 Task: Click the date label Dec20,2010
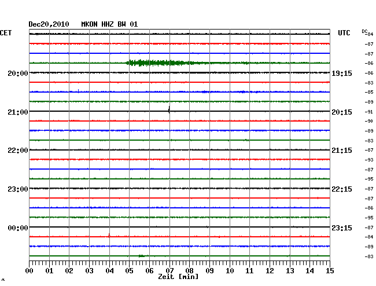pyautogui.click(x=49, y=24)
